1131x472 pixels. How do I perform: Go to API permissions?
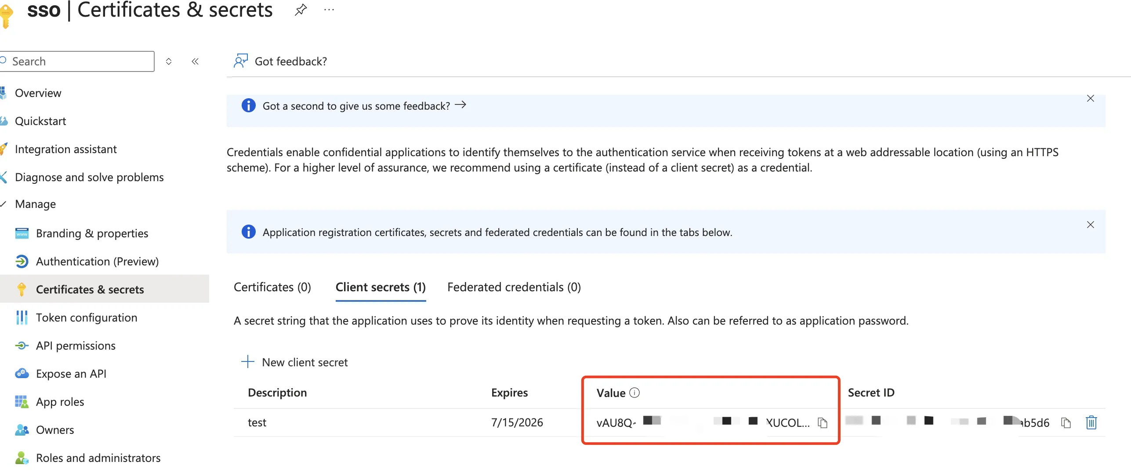tap(76, 346)
